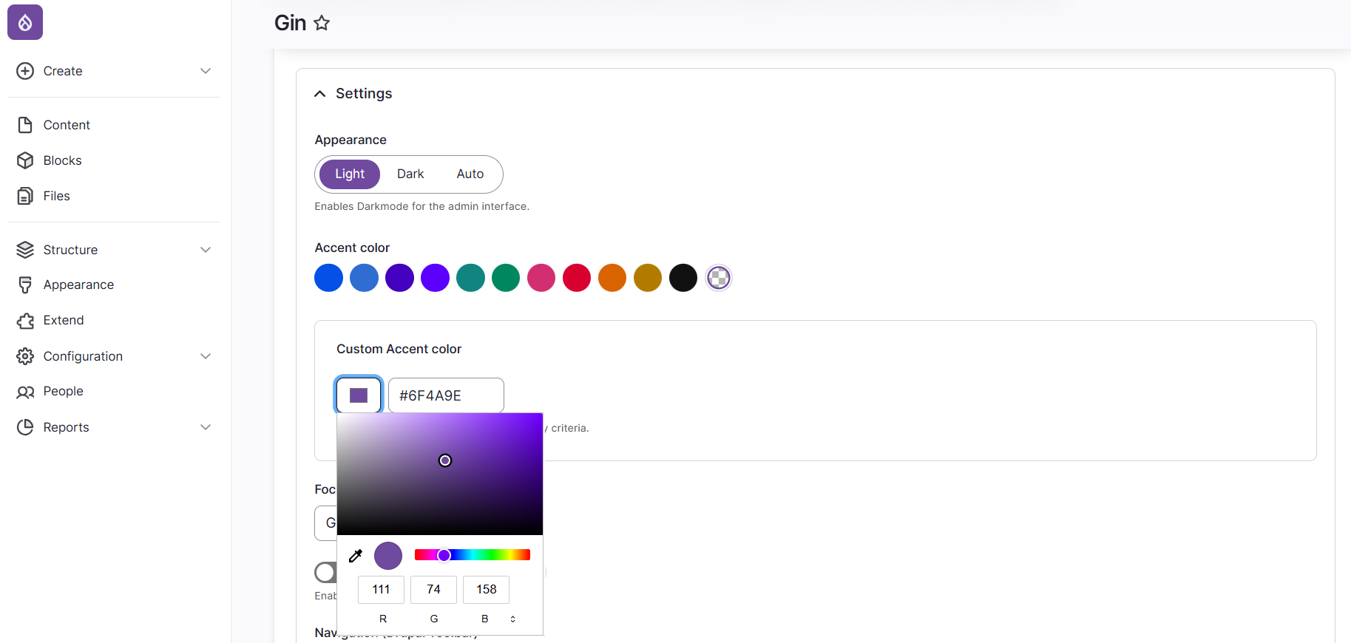Click the Extend puzzle piece icon

[x=25, y=320]
